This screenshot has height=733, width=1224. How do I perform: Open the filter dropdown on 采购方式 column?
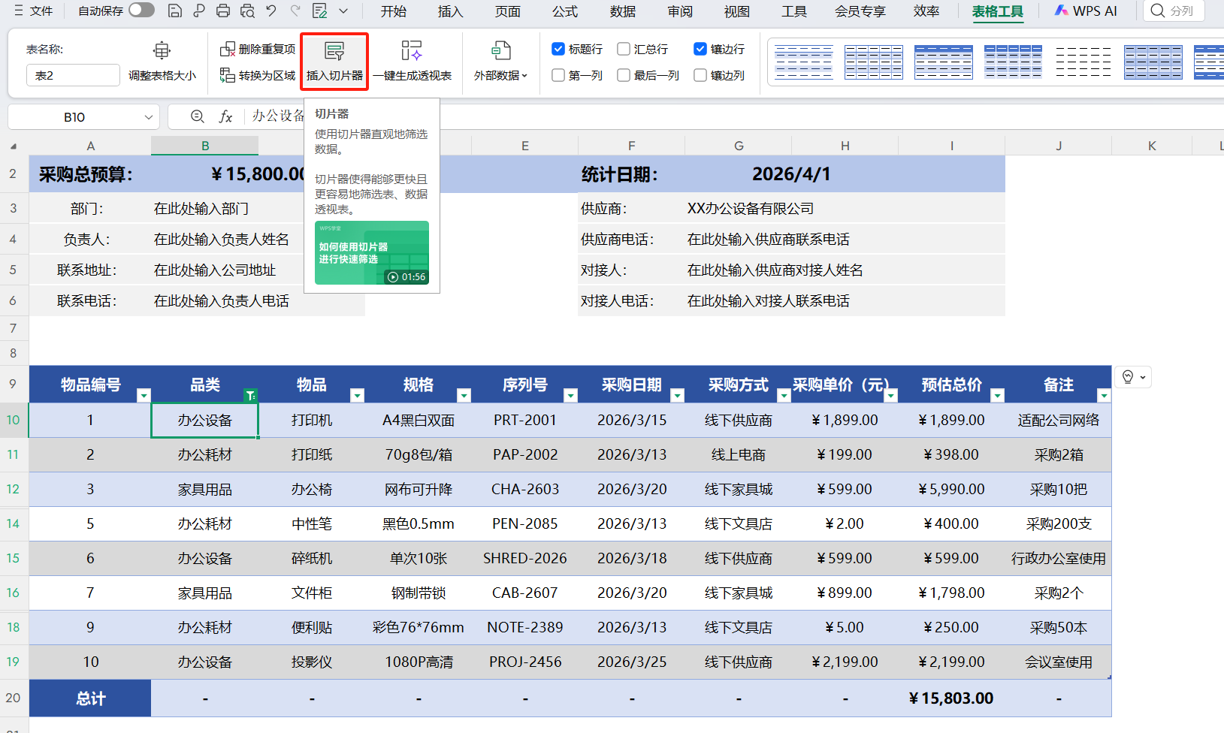[x=784, y=394]
